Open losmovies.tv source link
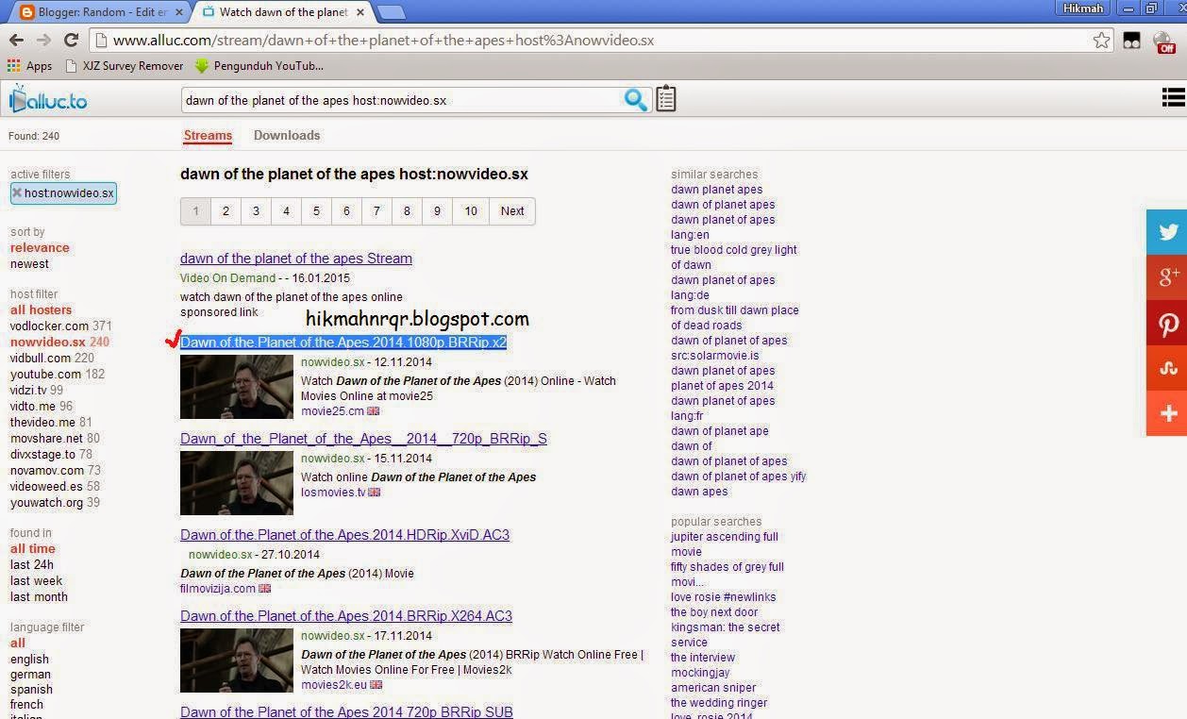This screenshot has width=1187, height=719. [x=333, y=493]
